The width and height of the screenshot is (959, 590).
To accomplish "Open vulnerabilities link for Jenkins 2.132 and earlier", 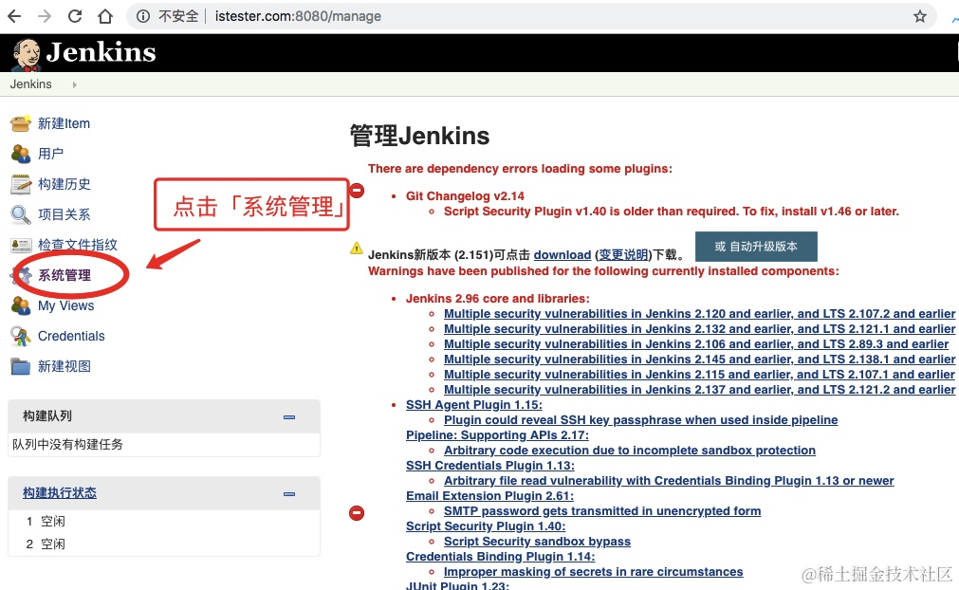I will [x=699, y=329].
